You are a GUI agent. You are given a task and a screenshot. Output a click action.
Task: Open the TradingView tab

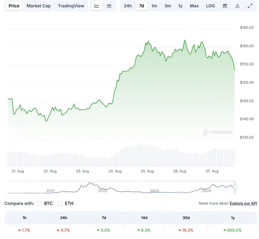tap(71, 6)
